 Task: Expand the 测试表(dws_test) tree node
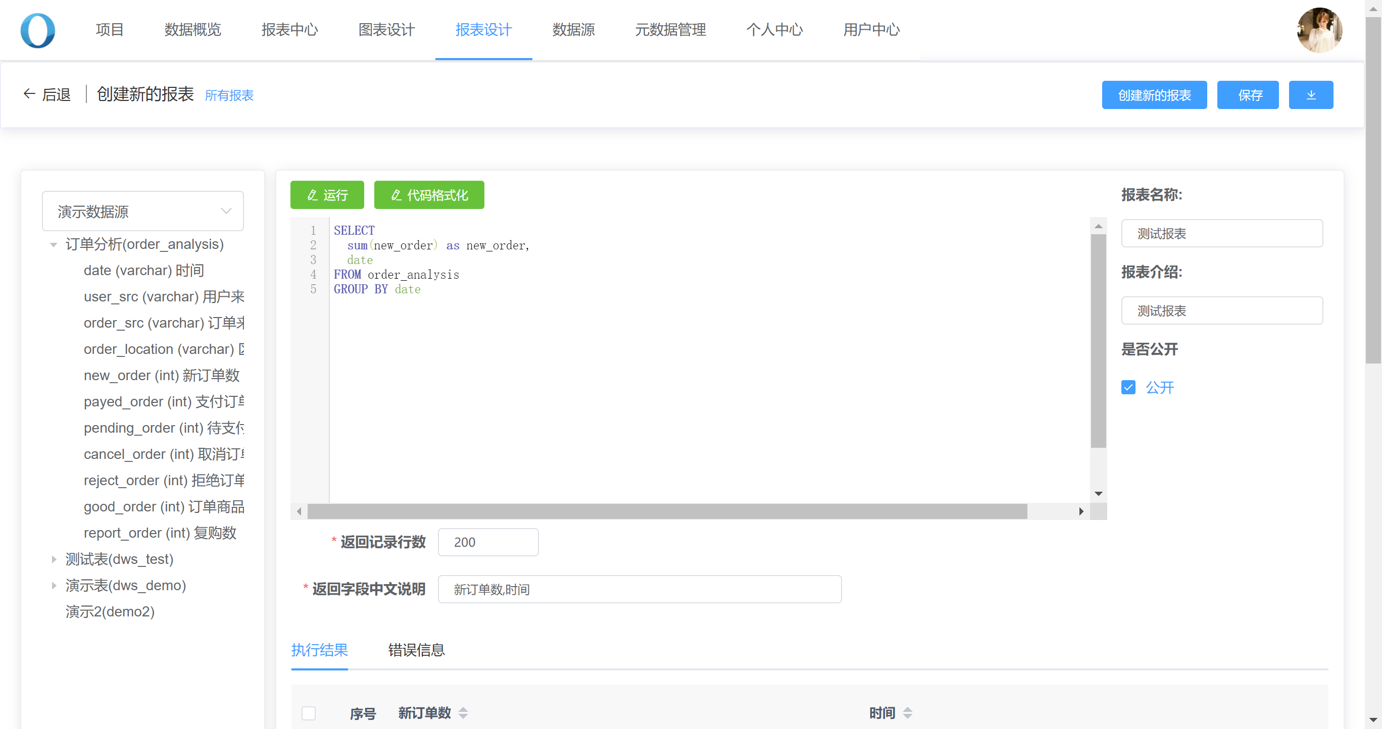(x=54, y=559)
